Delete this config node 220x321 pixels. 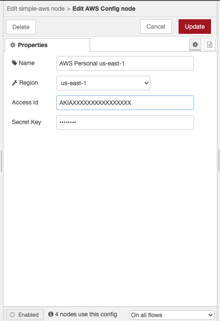click(21, 27)
